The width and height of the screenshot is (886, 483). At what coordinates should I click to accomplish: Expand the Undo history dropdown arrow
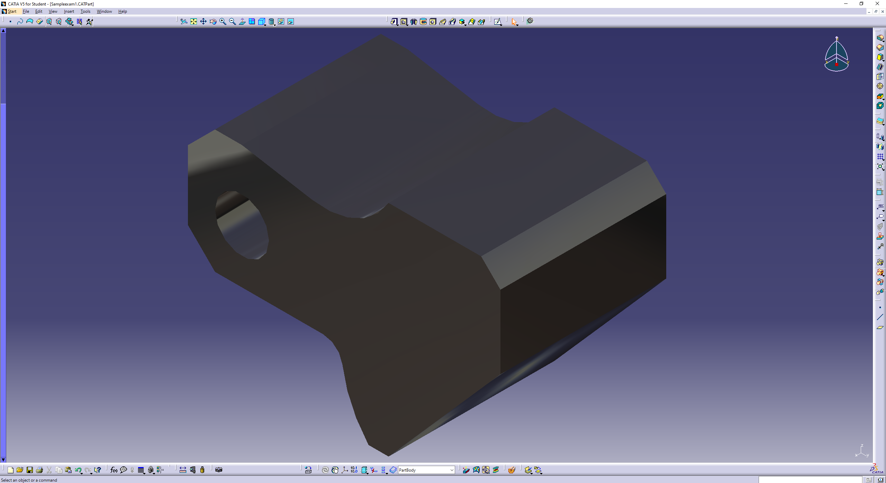82,473
